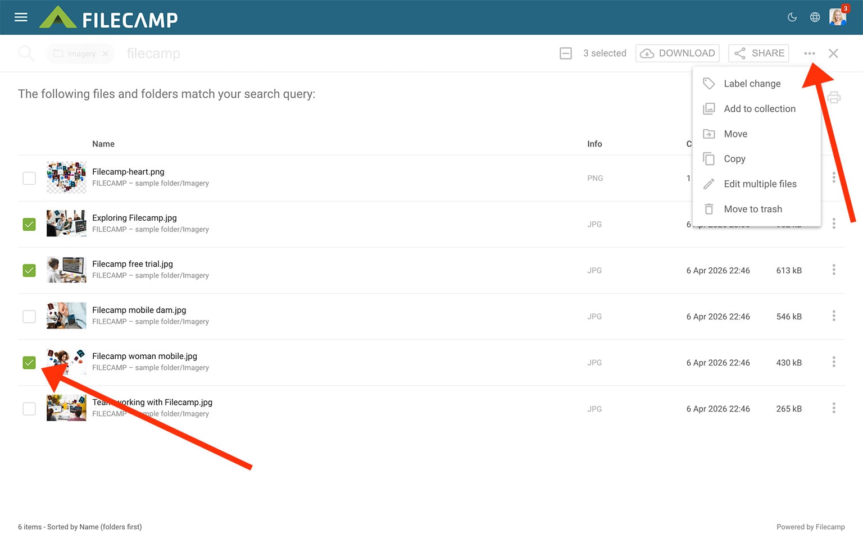
Task: Choose Move to trash from menu
Action: [752, 209]
